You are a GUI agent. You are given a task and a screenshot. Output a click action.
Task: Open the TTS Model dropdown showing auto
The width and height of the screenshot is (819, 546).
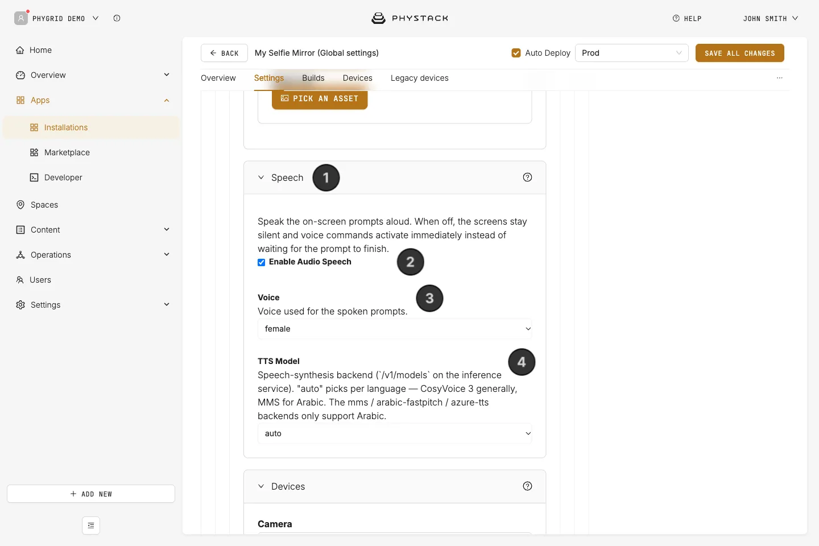tap(395, 433)
